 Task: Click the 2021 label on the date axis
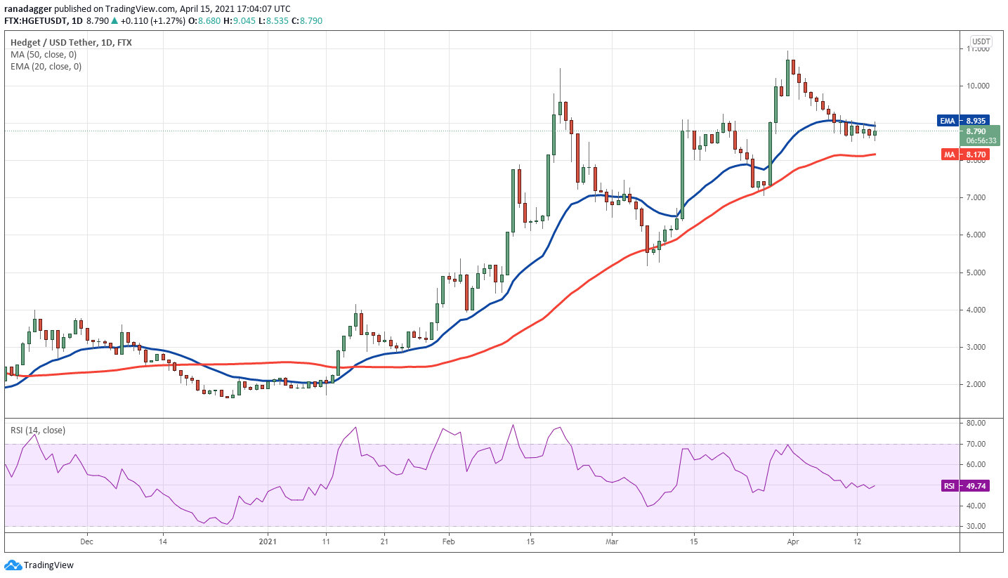point(268,542)
